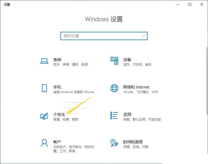The image size is (208, 164).
Task: Close the 设置 window
Action: click(202, 4)
